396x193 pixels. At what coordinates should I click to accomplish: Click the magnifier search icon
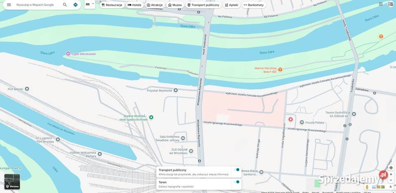[65, 5]
